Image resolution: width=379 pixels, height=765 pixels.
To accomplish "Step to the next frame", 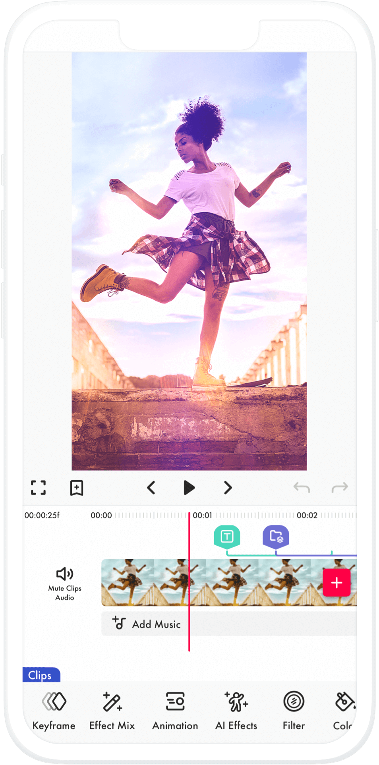I will [228, 488].
